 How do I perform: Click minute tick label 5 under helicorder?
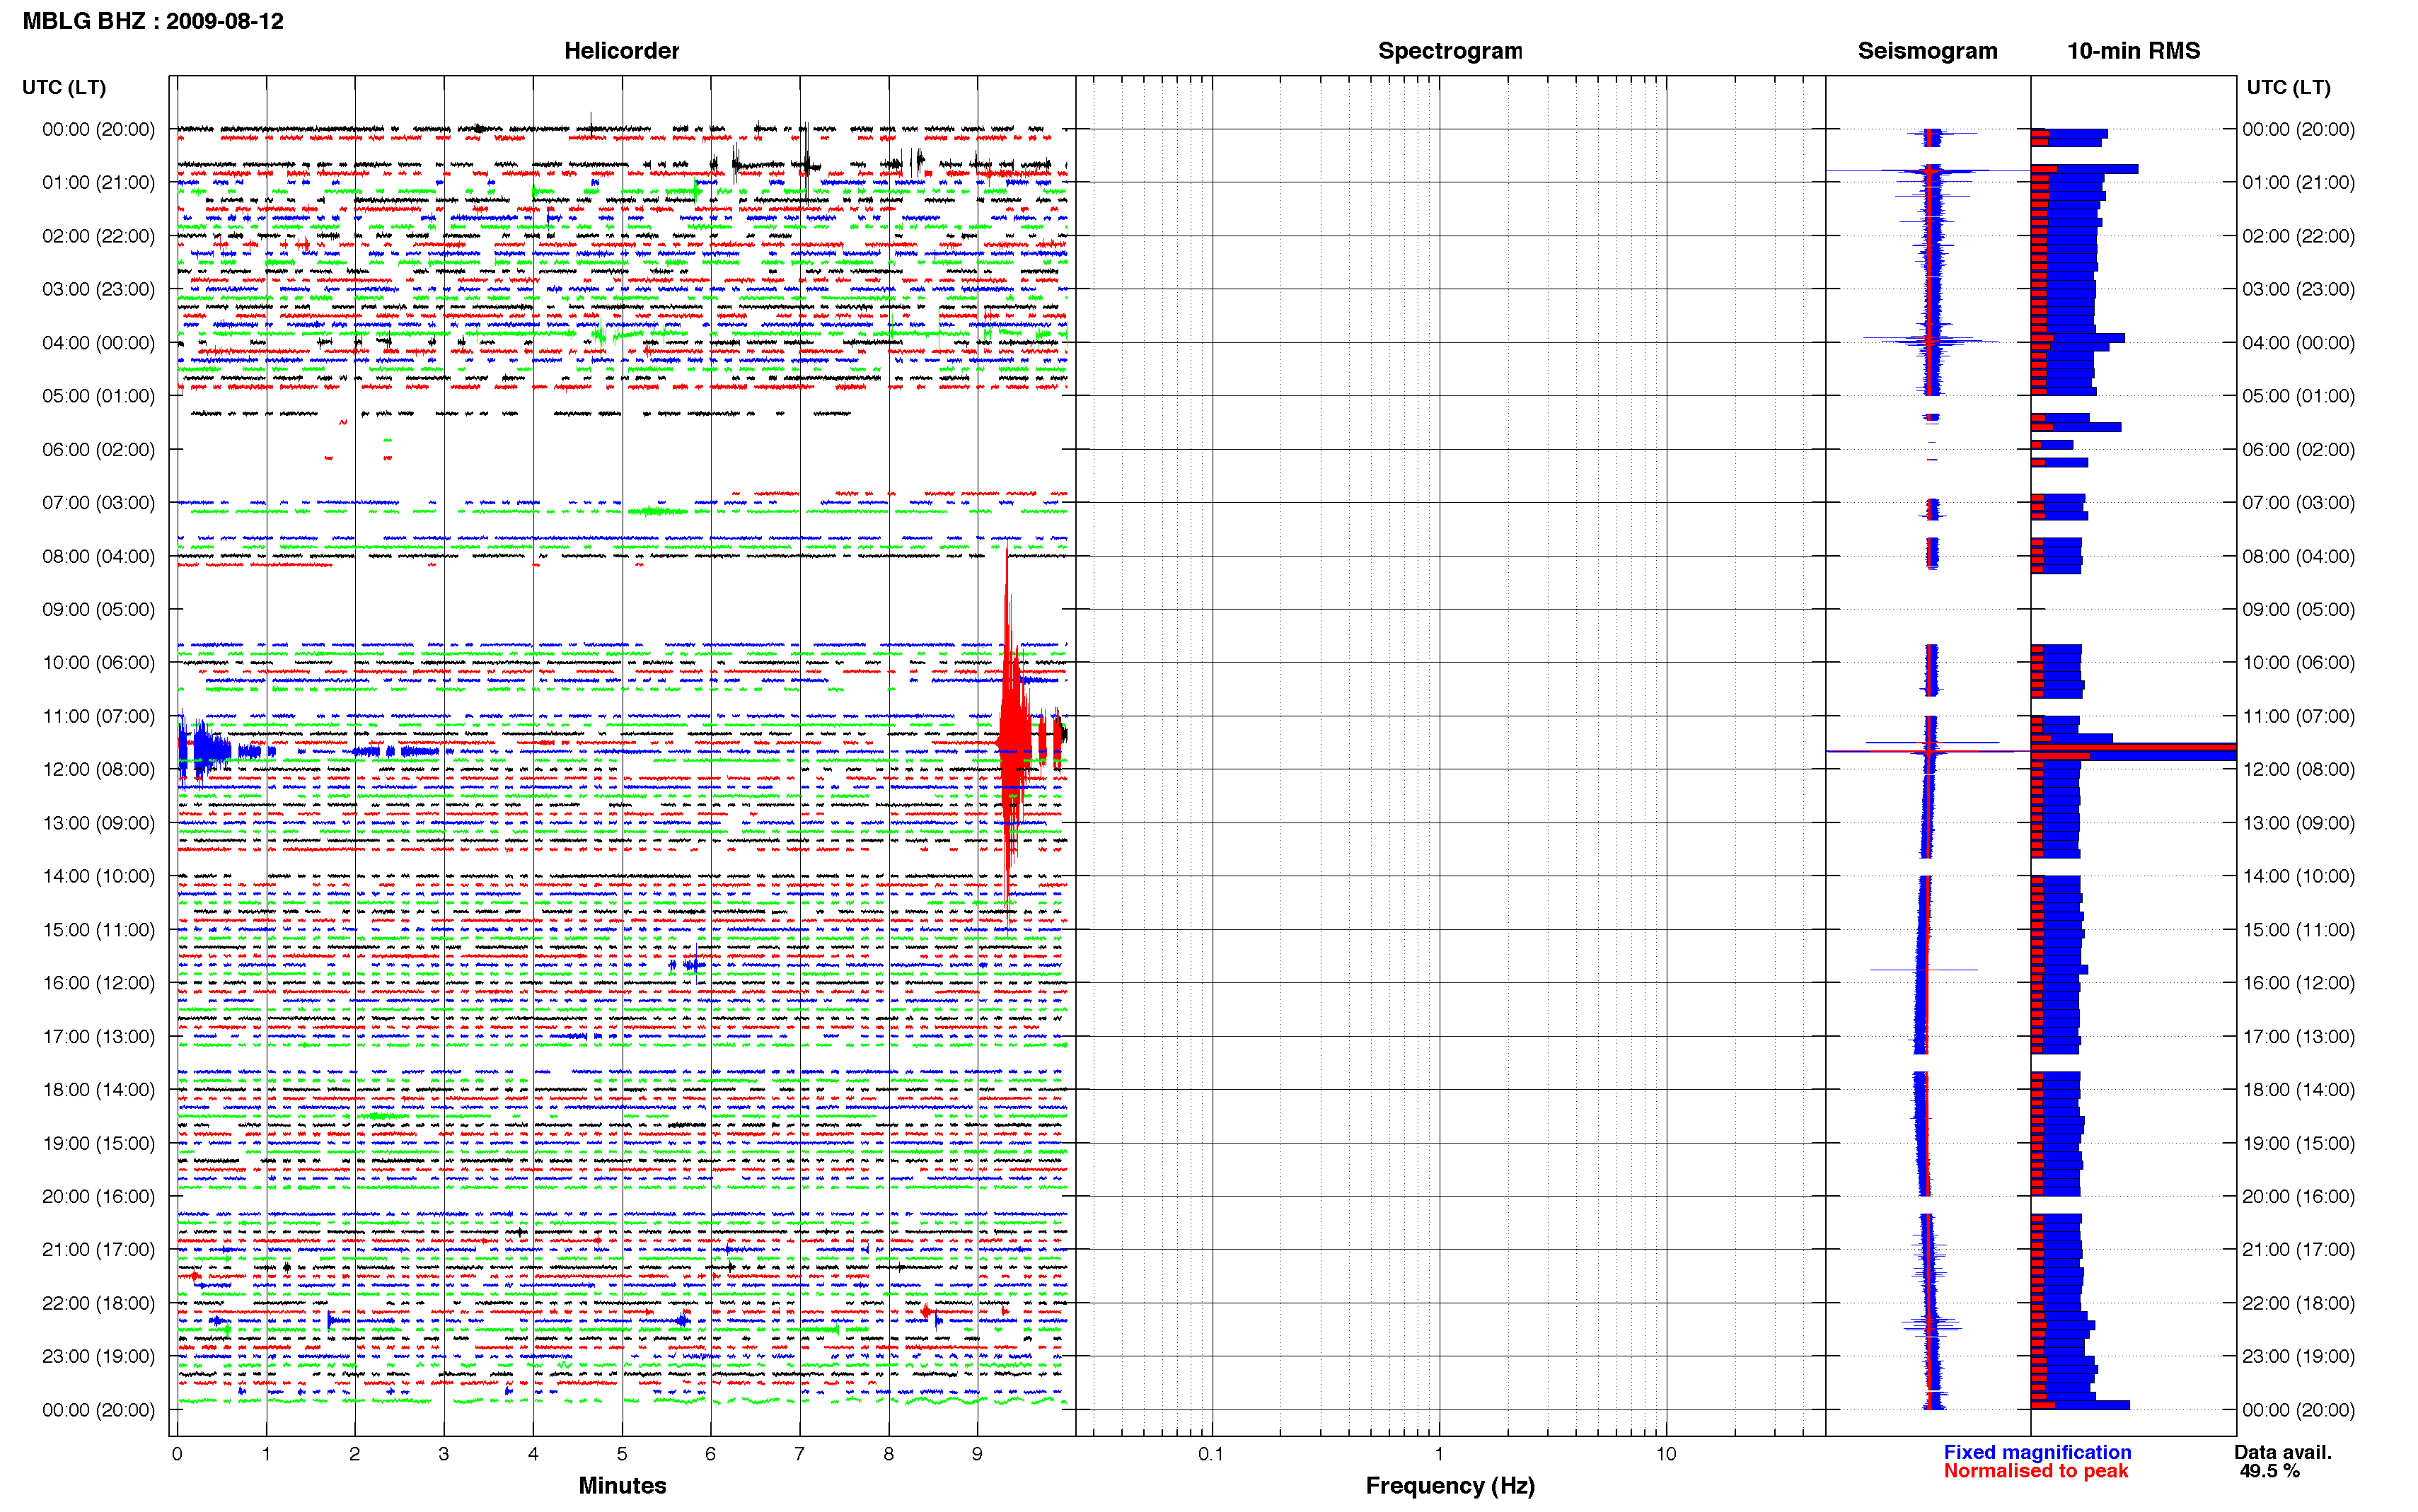click(x=622, y=1454)
